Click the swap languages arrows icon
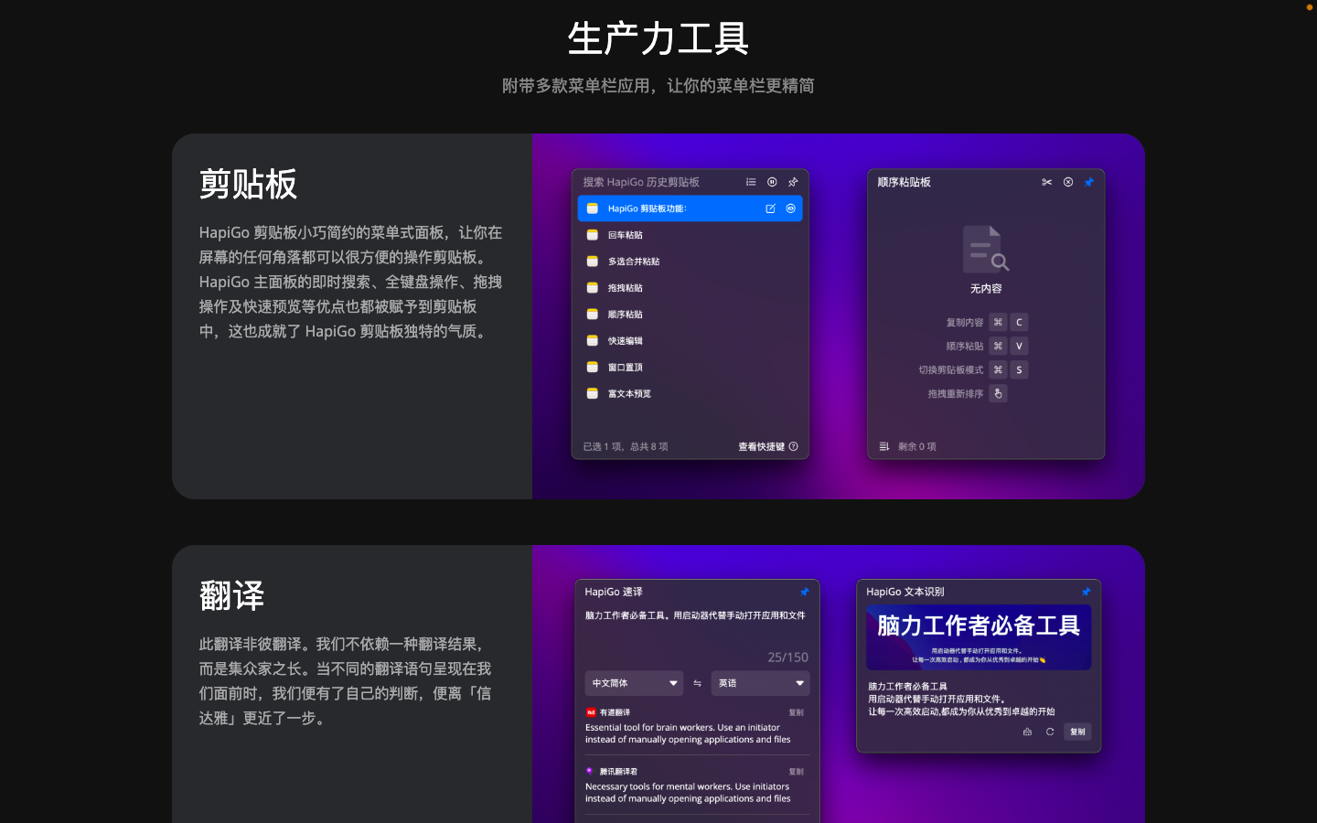This screenshot has width=1317, height=823. click(697, 683)
